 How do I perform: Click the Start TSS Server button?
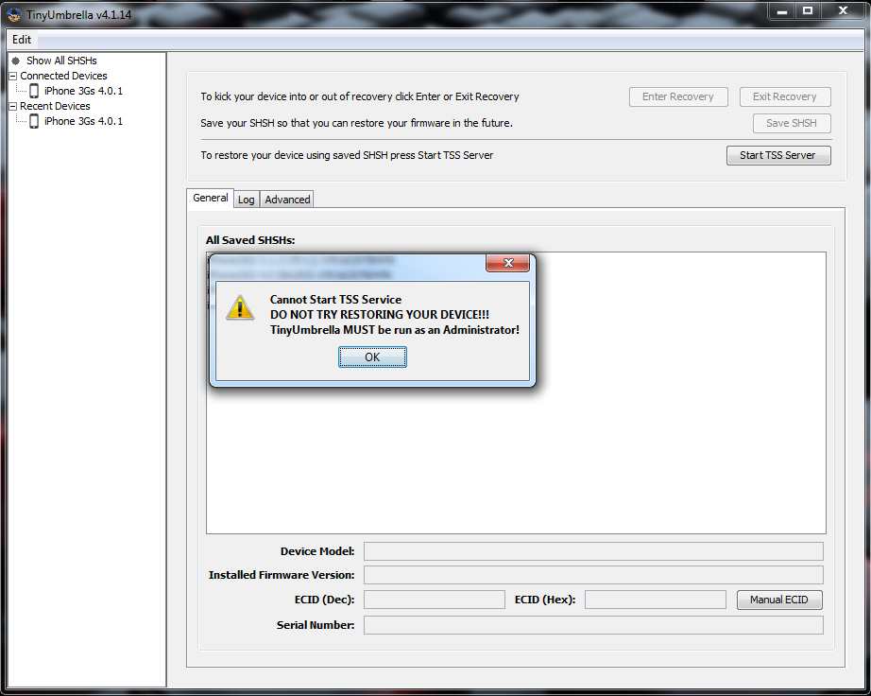pyautogui.click(x=778, y=156)
